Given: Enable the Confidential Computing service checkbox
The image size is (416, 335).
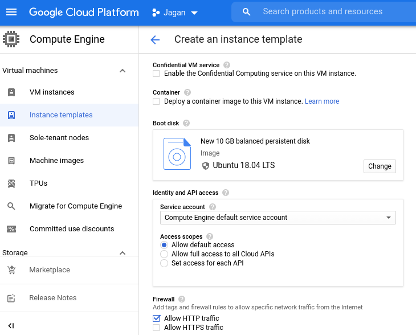Looking at the screenshot, I should coord(156,73).
